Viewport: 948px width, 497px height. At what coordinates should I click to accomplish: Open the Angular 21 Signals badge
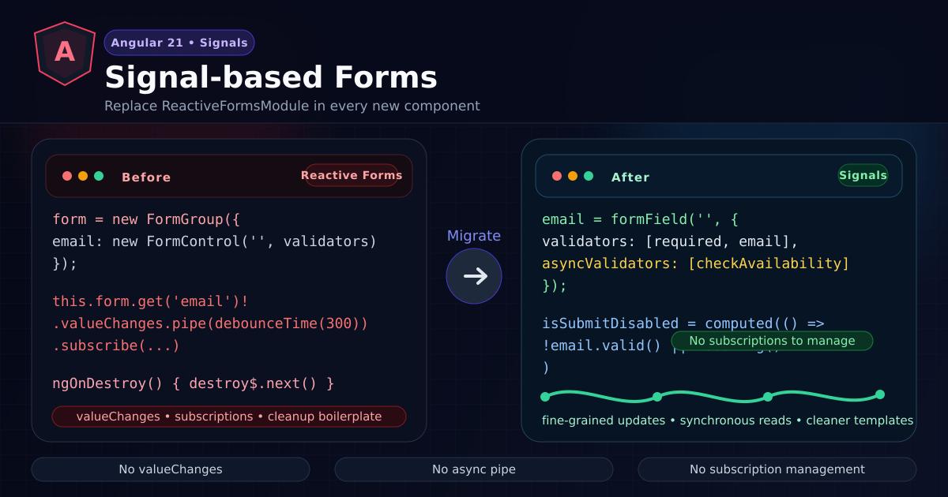click(x=179, y=42)
